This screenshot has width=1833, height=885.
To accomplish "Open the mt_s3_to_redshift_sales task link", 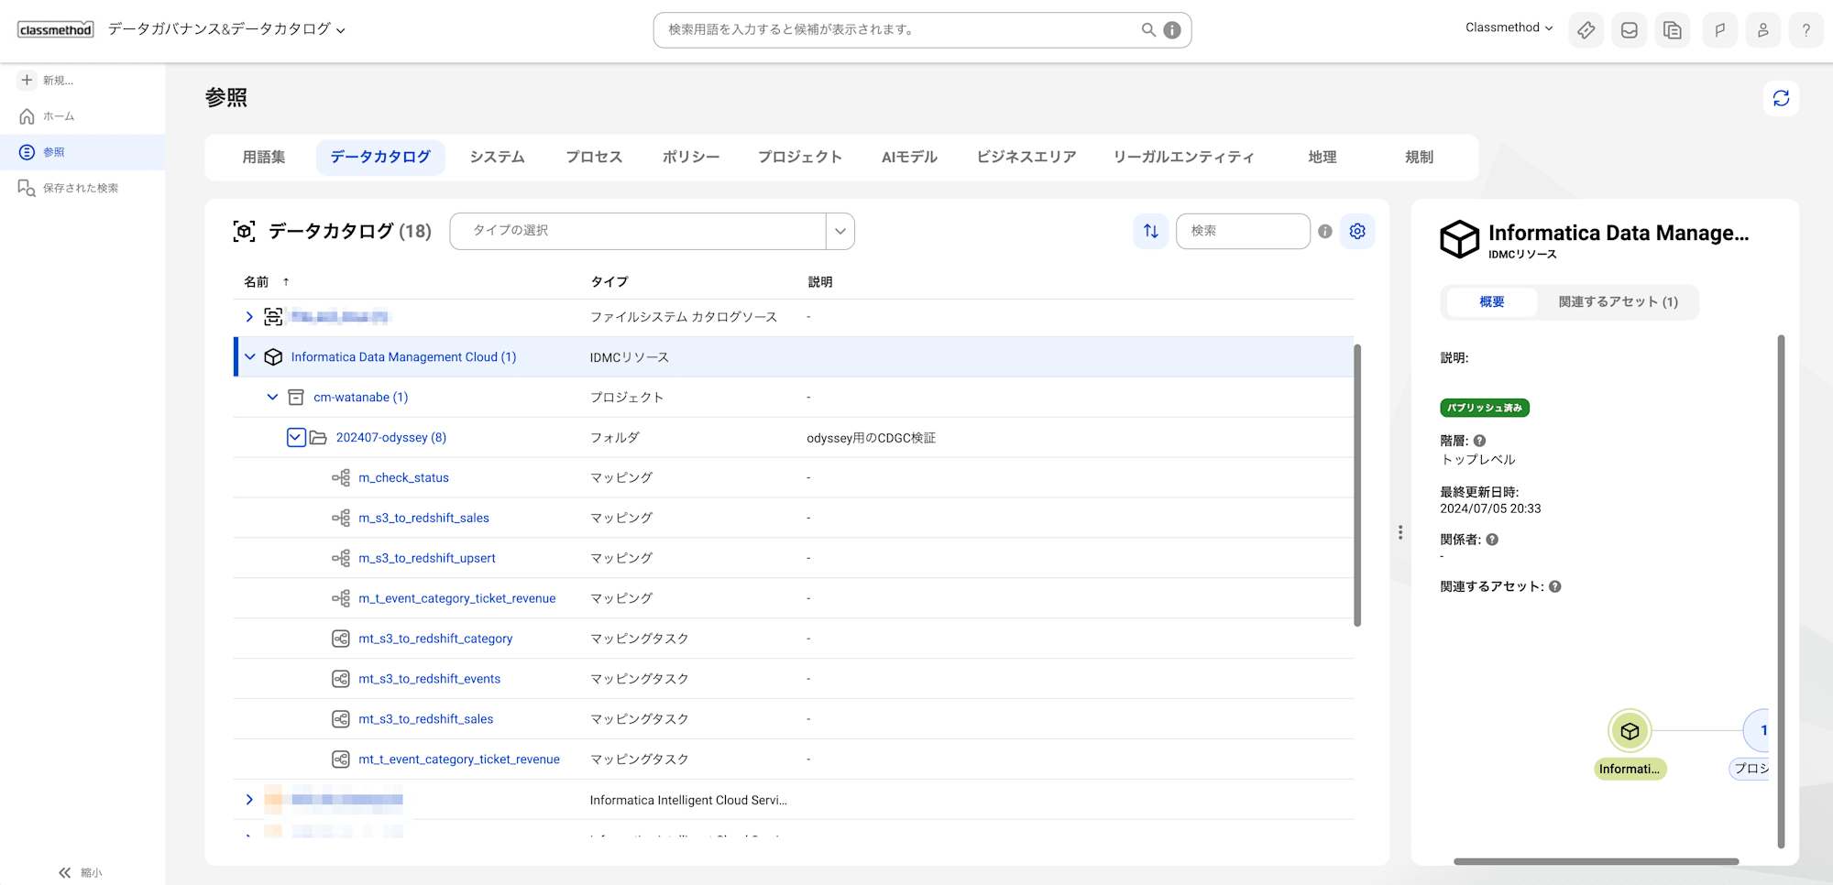I will [x=426, y=719].
